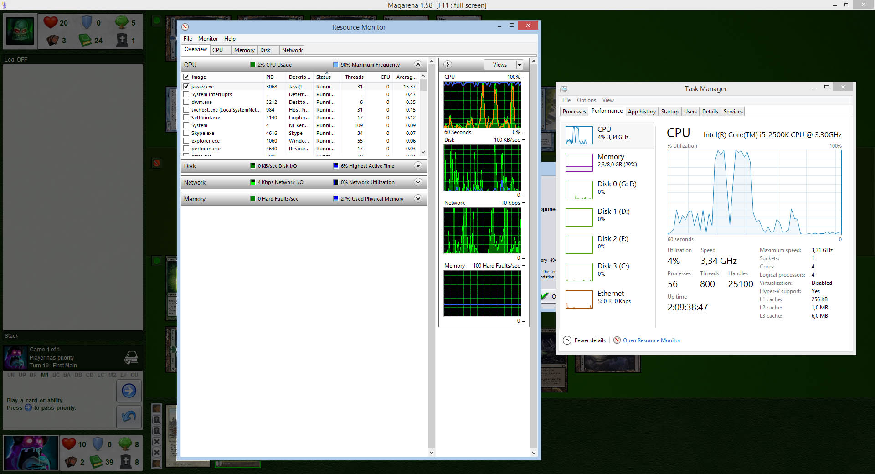Image resolution: width=875 pixels, height=474 pixels.
Task: Select Memory in Task Manager sidebar
Action: click(610, 160)
